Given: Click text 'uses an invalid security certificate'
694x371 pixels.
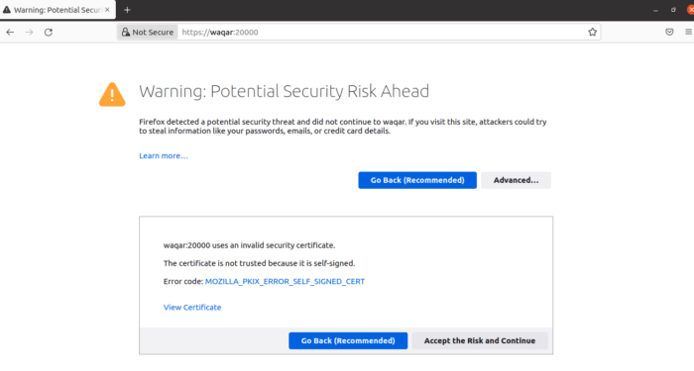Looking at the screenshot, I should (x=274, y=245).
